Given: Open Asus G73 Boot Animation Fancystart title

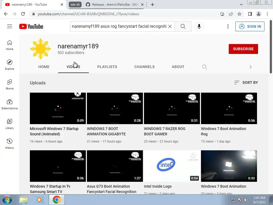Looking at the screenshot, I should pyautogui.click(x=111, y=189).
